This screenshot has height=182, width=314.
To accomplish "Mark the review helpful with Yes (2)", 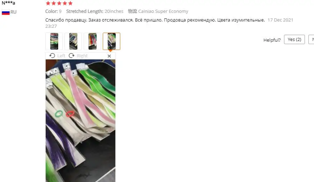I will [x=294, y=40].
